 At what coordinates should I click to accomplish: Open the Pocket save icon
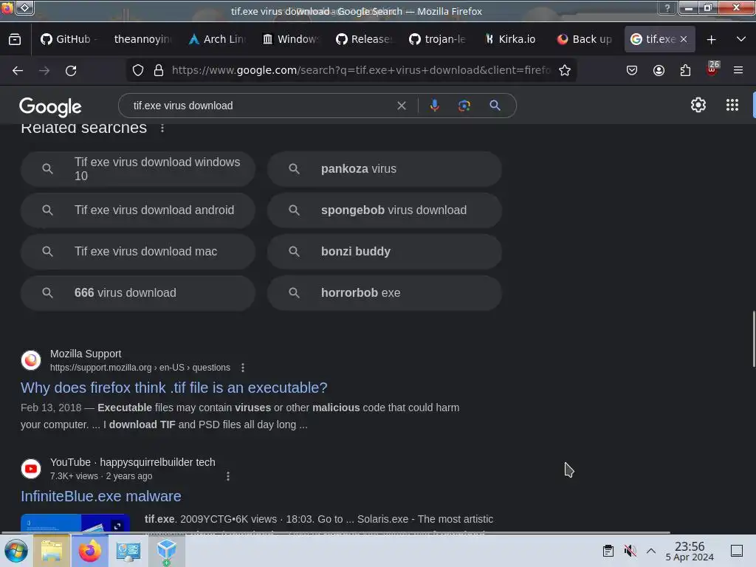632,70
